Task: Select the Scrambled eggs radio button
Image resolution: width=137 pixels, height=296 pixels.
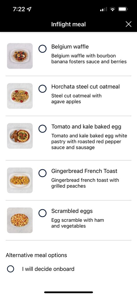Action: 42,213
